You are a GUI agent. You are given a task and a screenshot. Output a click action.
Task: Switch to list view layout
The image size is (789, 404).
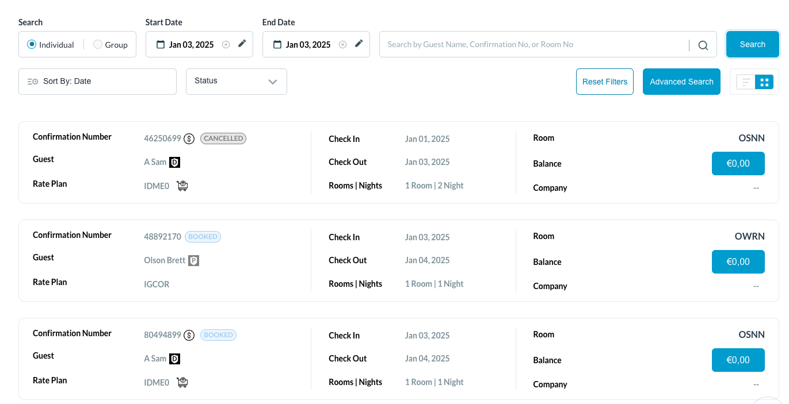(746, 82)
